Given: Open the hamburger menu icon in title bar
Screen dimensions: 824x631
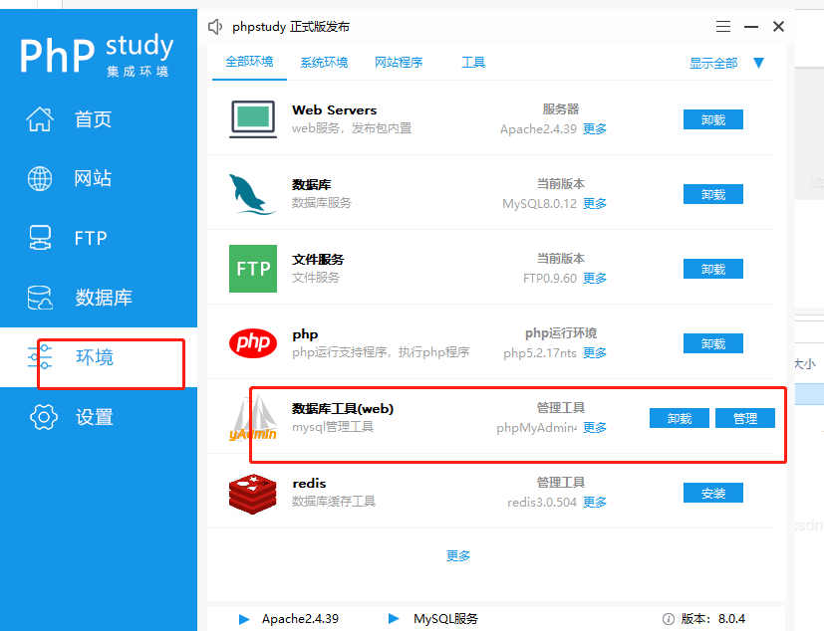Looking at the screenshot, I should (723, 26).
